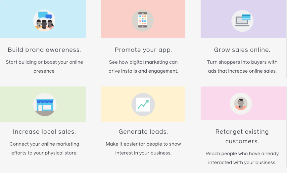Click the rising chart arrow icon
Viewport: 287px width, 173px height.
click(143, 105)
